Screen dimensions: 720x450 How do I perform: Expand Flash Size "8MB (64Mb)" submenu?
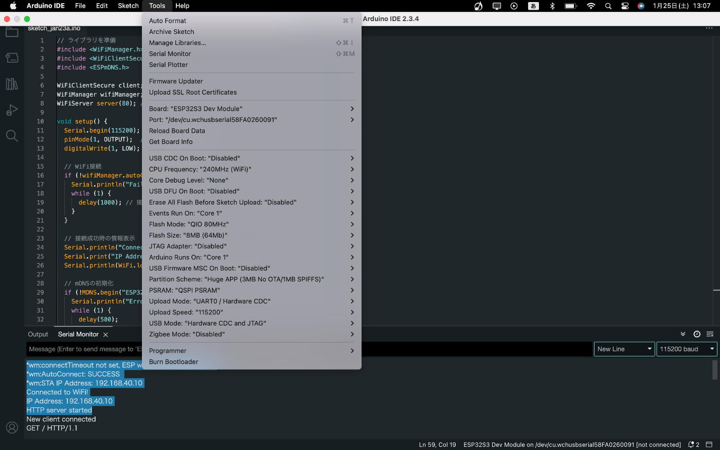[251, 236]
